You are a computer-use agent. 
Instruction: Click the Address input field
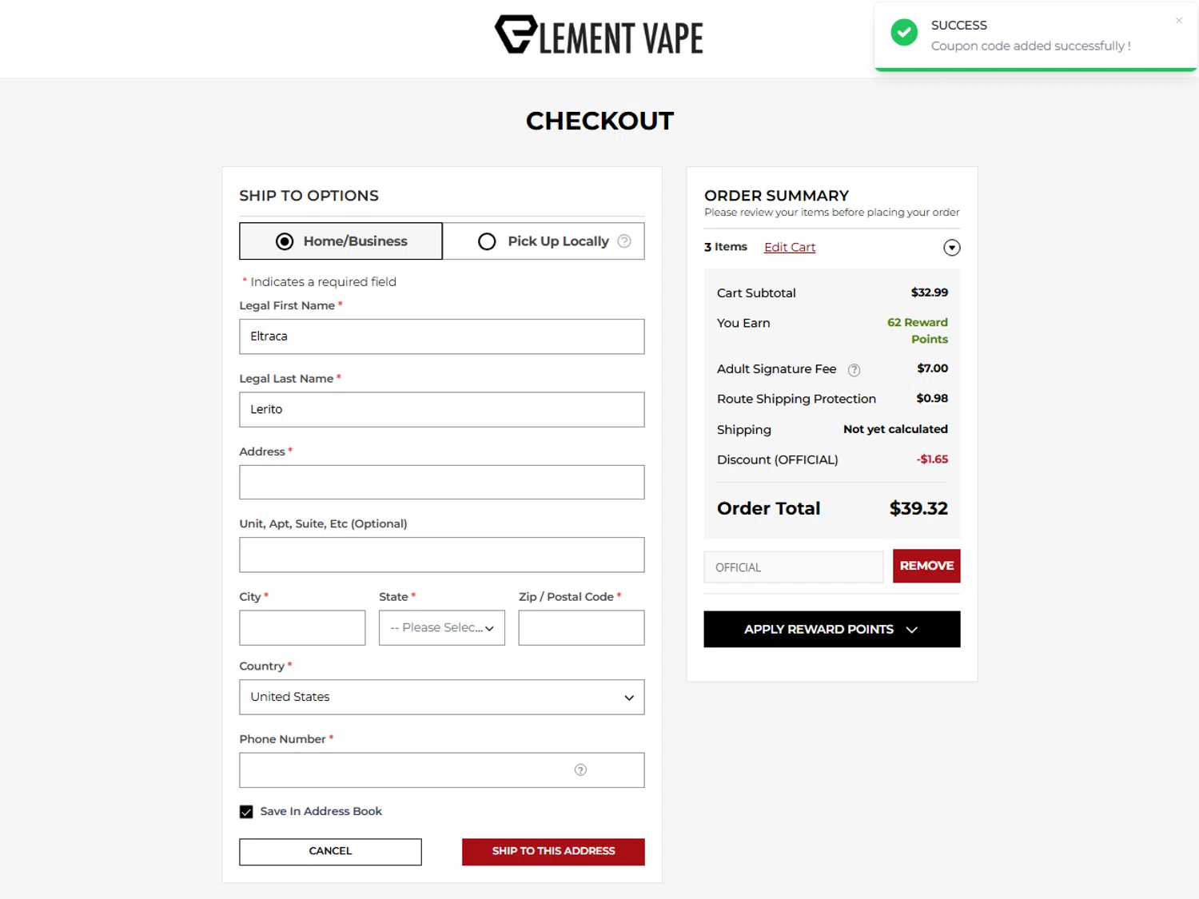441,483
